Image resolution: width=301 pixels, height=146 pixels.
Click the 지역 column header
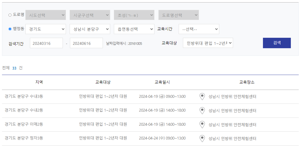point(39,82)
